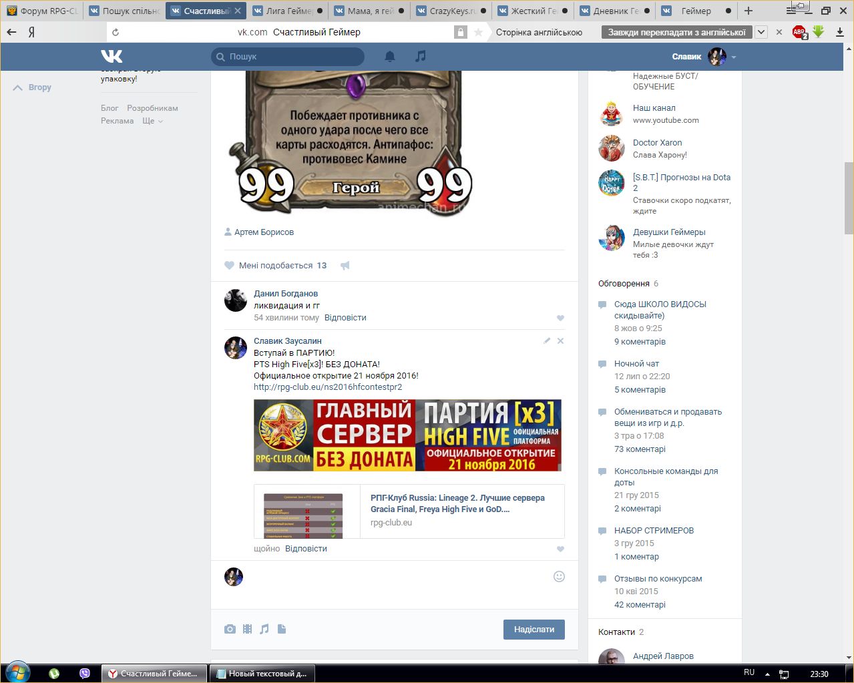854x683 pixels.
Task: Open НАБОР СТРИМЕРОВ discussion
Action: [654, 531]
